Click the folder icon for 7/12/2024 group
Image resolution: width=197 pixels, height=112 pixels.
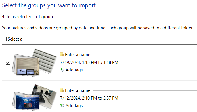(x=62, y=90)
